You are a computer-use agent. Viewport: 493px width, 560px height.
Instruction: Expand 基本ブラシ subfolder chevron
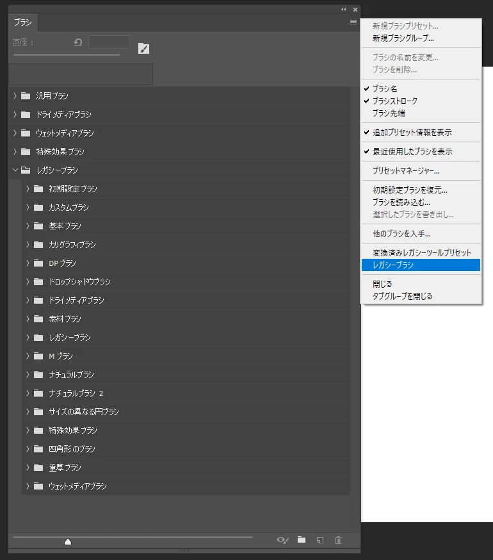click(x=28, y=226)
